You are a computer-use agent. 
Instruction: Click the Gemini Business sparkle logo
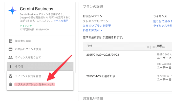coord(12,11)
